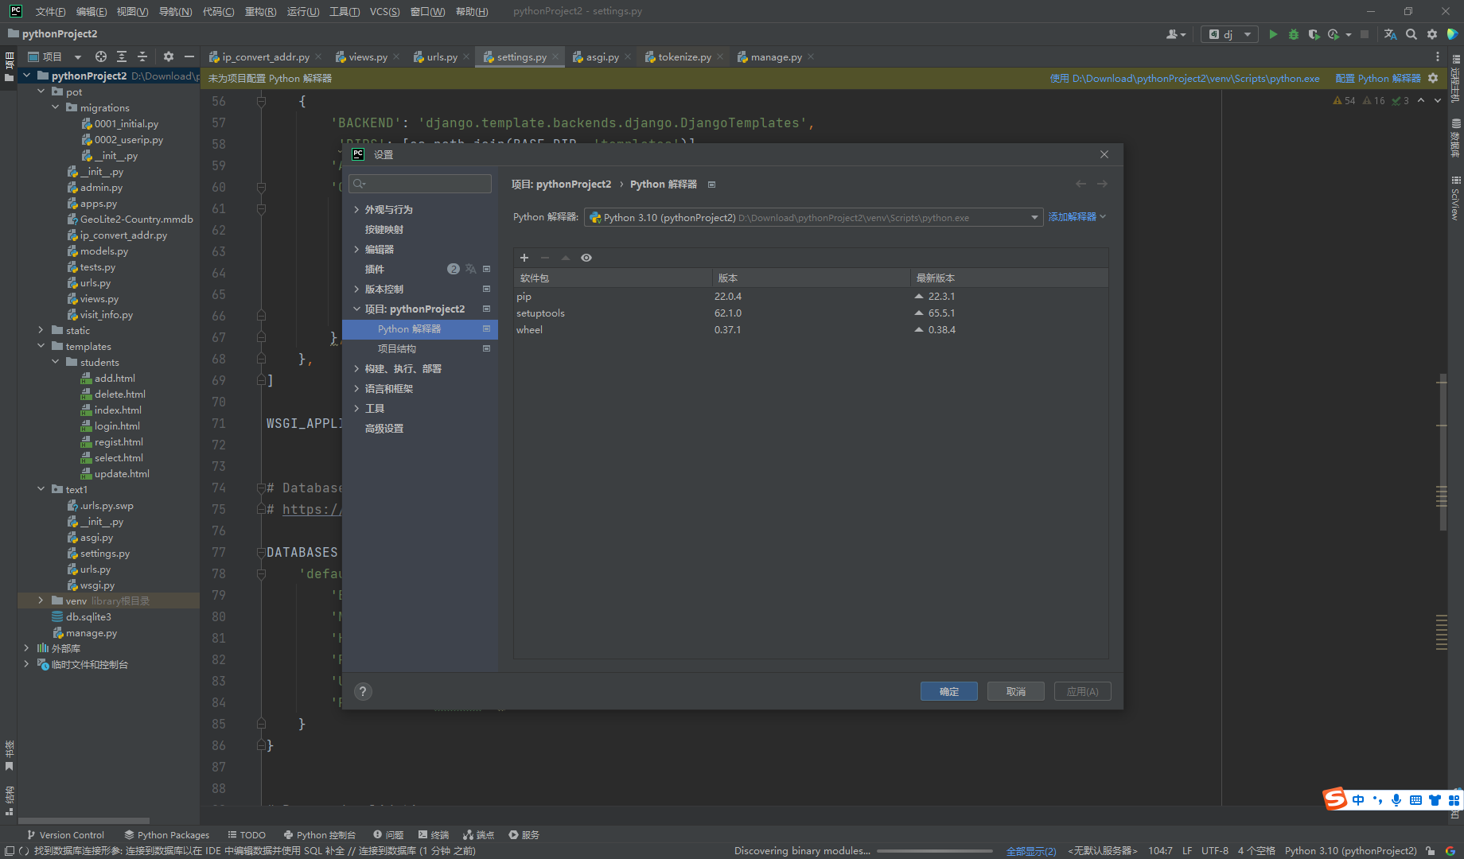
Task: Expand 语言和框架 settings section
Action: 356,388
